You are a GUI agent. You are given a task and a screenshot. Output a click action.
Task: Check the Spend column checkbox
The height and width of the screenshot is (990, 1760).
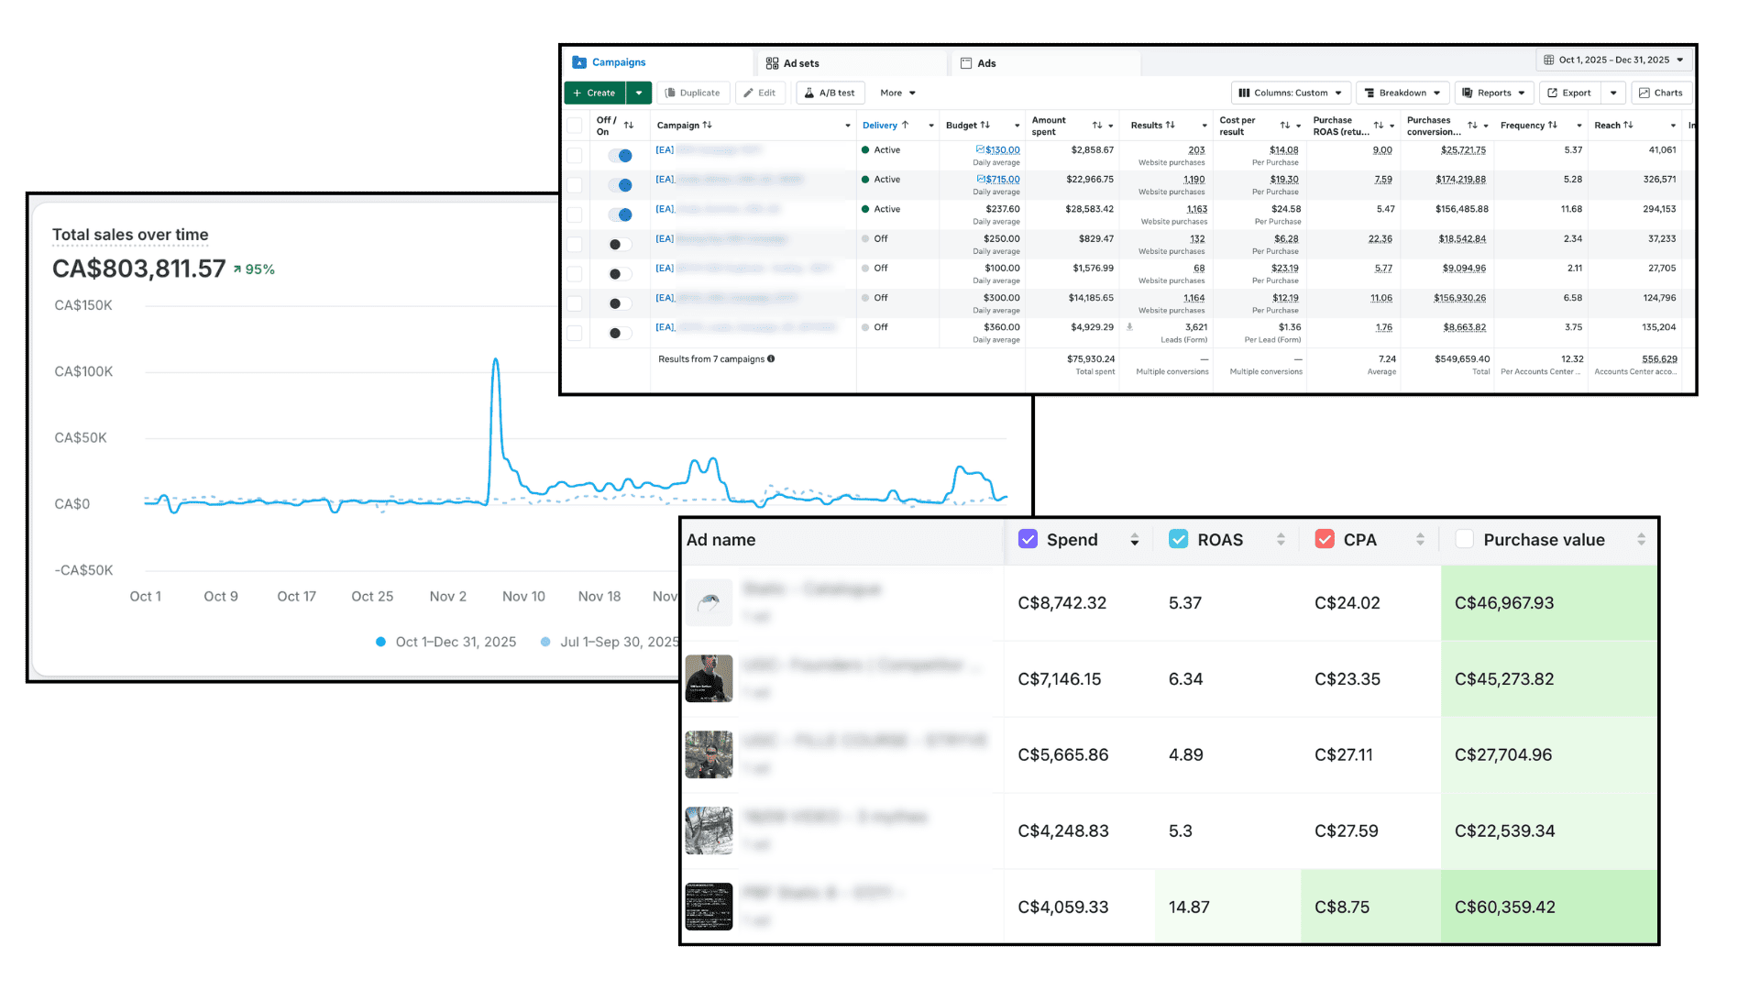(x=1028, y=540)
